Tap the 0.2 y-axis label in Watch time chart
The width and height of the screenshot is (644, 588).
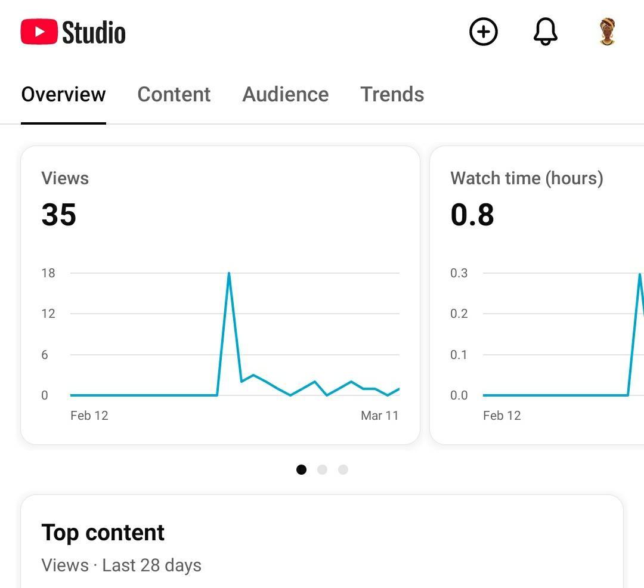tap(459, 314)
